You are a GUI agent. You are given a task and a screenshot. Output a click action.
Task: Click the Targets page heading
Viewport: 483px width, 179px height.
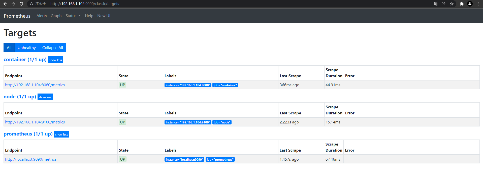(x=20, y=33)
